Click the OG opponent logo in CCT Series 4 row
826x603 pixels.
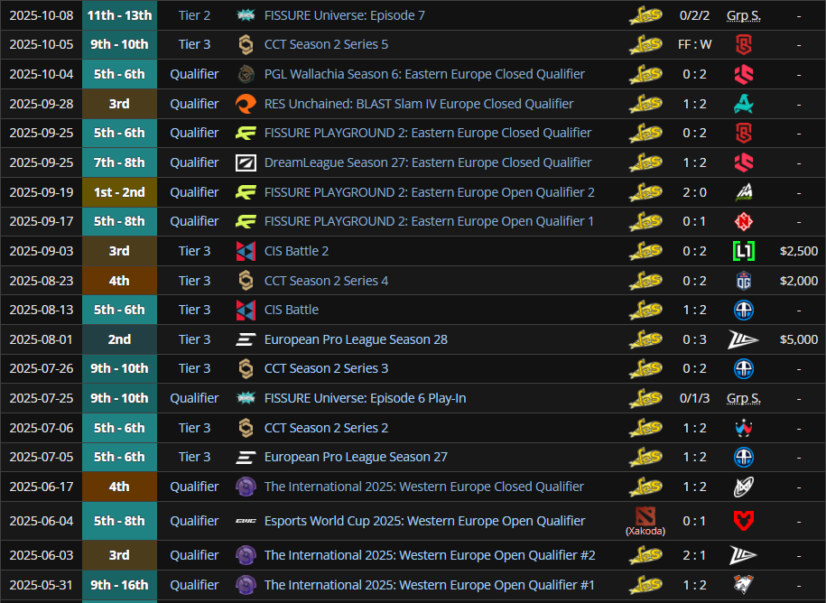coord(743,281)
